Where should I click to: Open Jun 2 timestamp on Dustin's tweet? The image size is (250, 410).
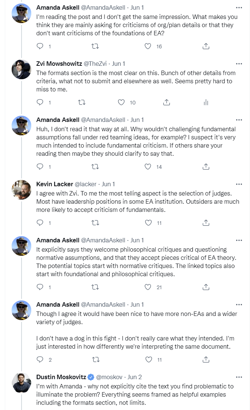tap(135, 377)
